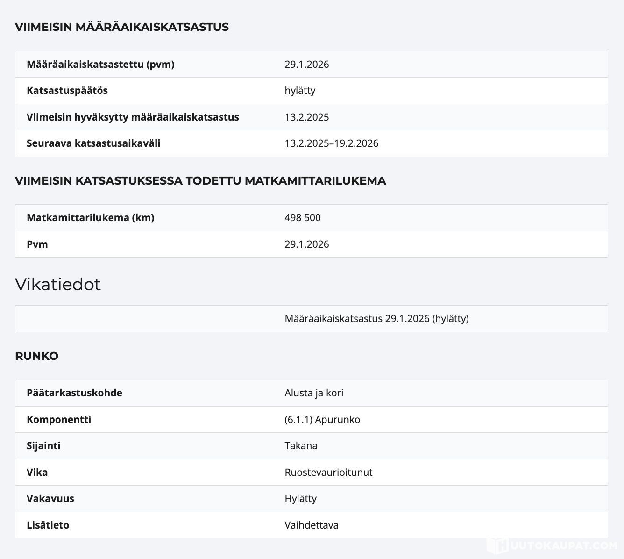Click the 'Vakavuus' row label
The image size is (624, 559).
click(50, 499)
